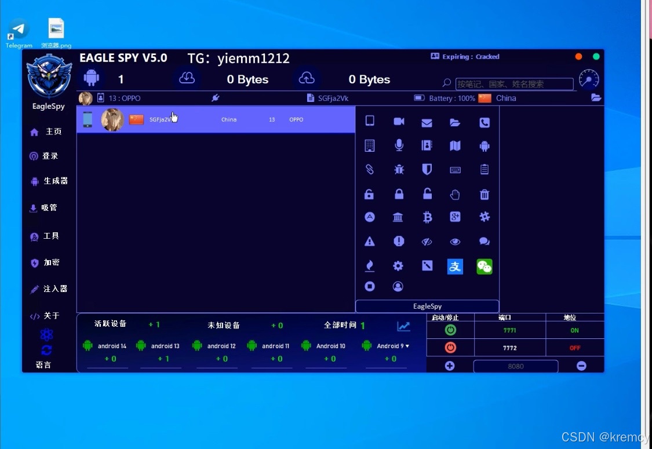This screenshot has width=652, height=449.
Task: Click the speedometer gauge icon at the top right
Action: click(x=589, y=79)
